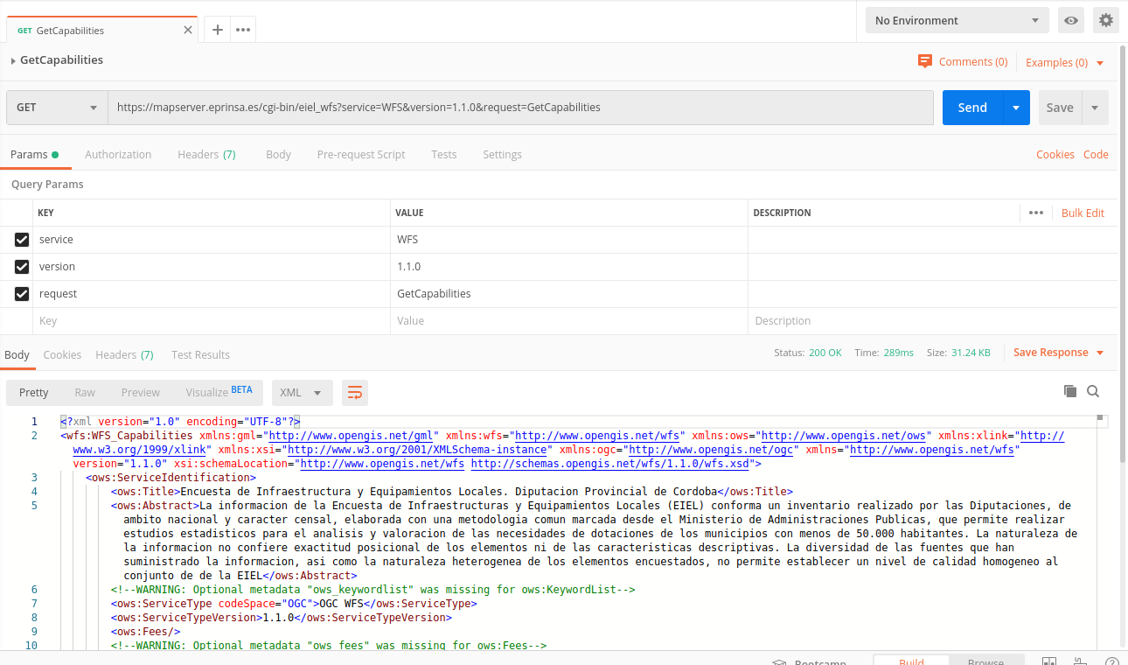Switch to the Authorization tab
The image size is (1128, 665).
tap(118, 154)
